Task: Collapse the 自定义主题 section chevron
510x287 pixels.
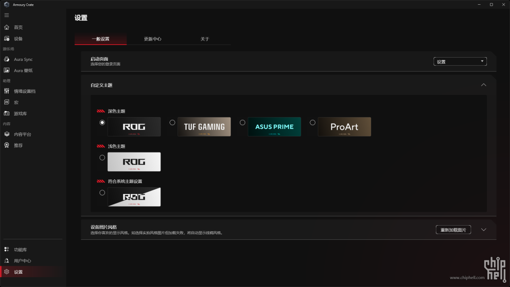Action: click(x=484, y=85)
